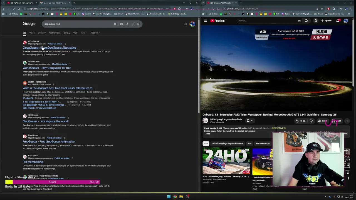Expand the Nástroje tools dropdown
356x200 pixels.
point(95,33)
